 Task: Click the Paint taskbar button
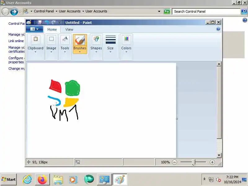pyautogui.click(x=120, y=179)
